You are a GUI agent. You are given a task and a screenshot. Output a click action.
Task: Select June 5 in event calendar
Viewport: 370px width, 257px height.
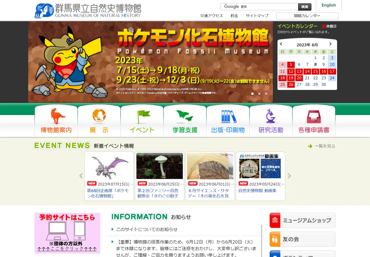pos(291,64)
